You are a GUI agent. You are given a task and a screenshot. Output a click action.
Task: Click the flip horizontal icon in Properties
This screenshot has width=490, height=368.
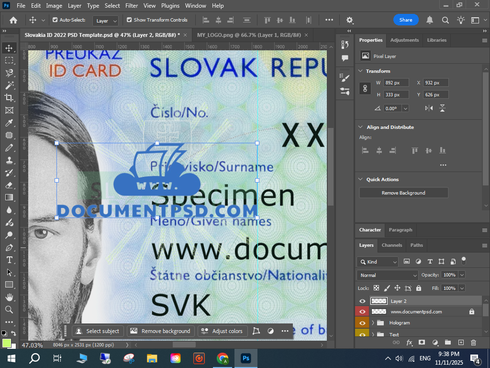click(429, 108)
